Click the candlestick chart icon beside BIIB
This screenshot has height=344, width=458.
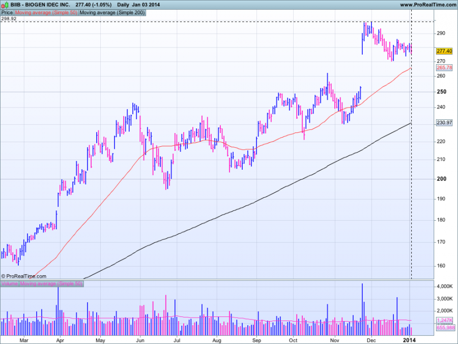coord(5,5)
